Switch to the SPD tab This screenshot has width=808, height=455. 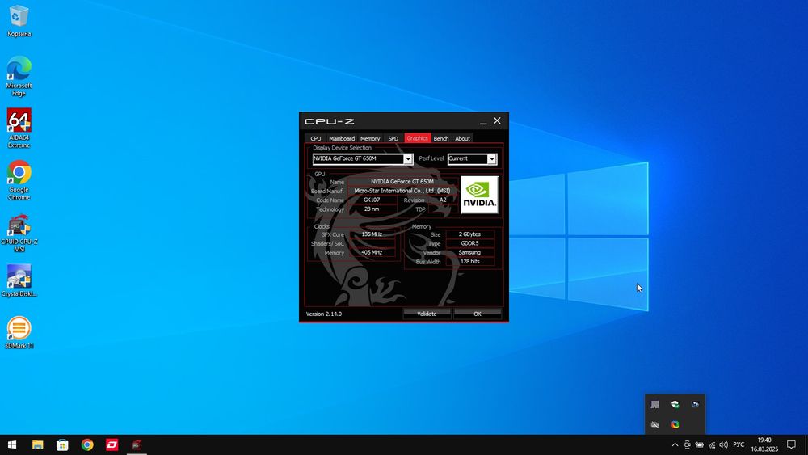click(x=393, y=139)
